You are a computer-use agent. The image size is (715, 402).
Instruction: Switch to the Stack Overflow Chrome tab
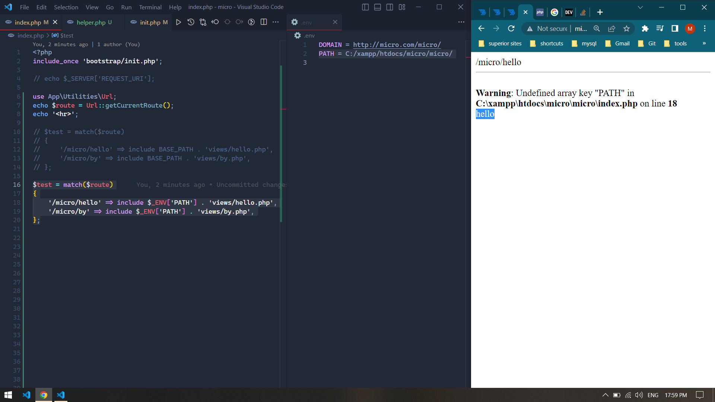point(583,12)
